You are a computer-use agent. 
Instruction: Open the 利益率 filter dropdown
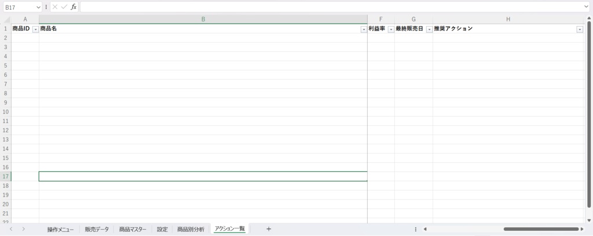[391, 30]
